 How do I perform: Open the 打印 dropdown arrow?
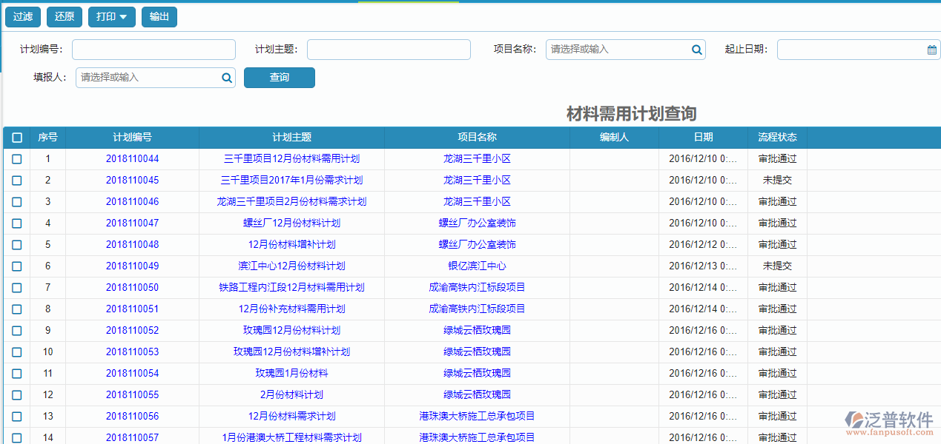[124, 16]
